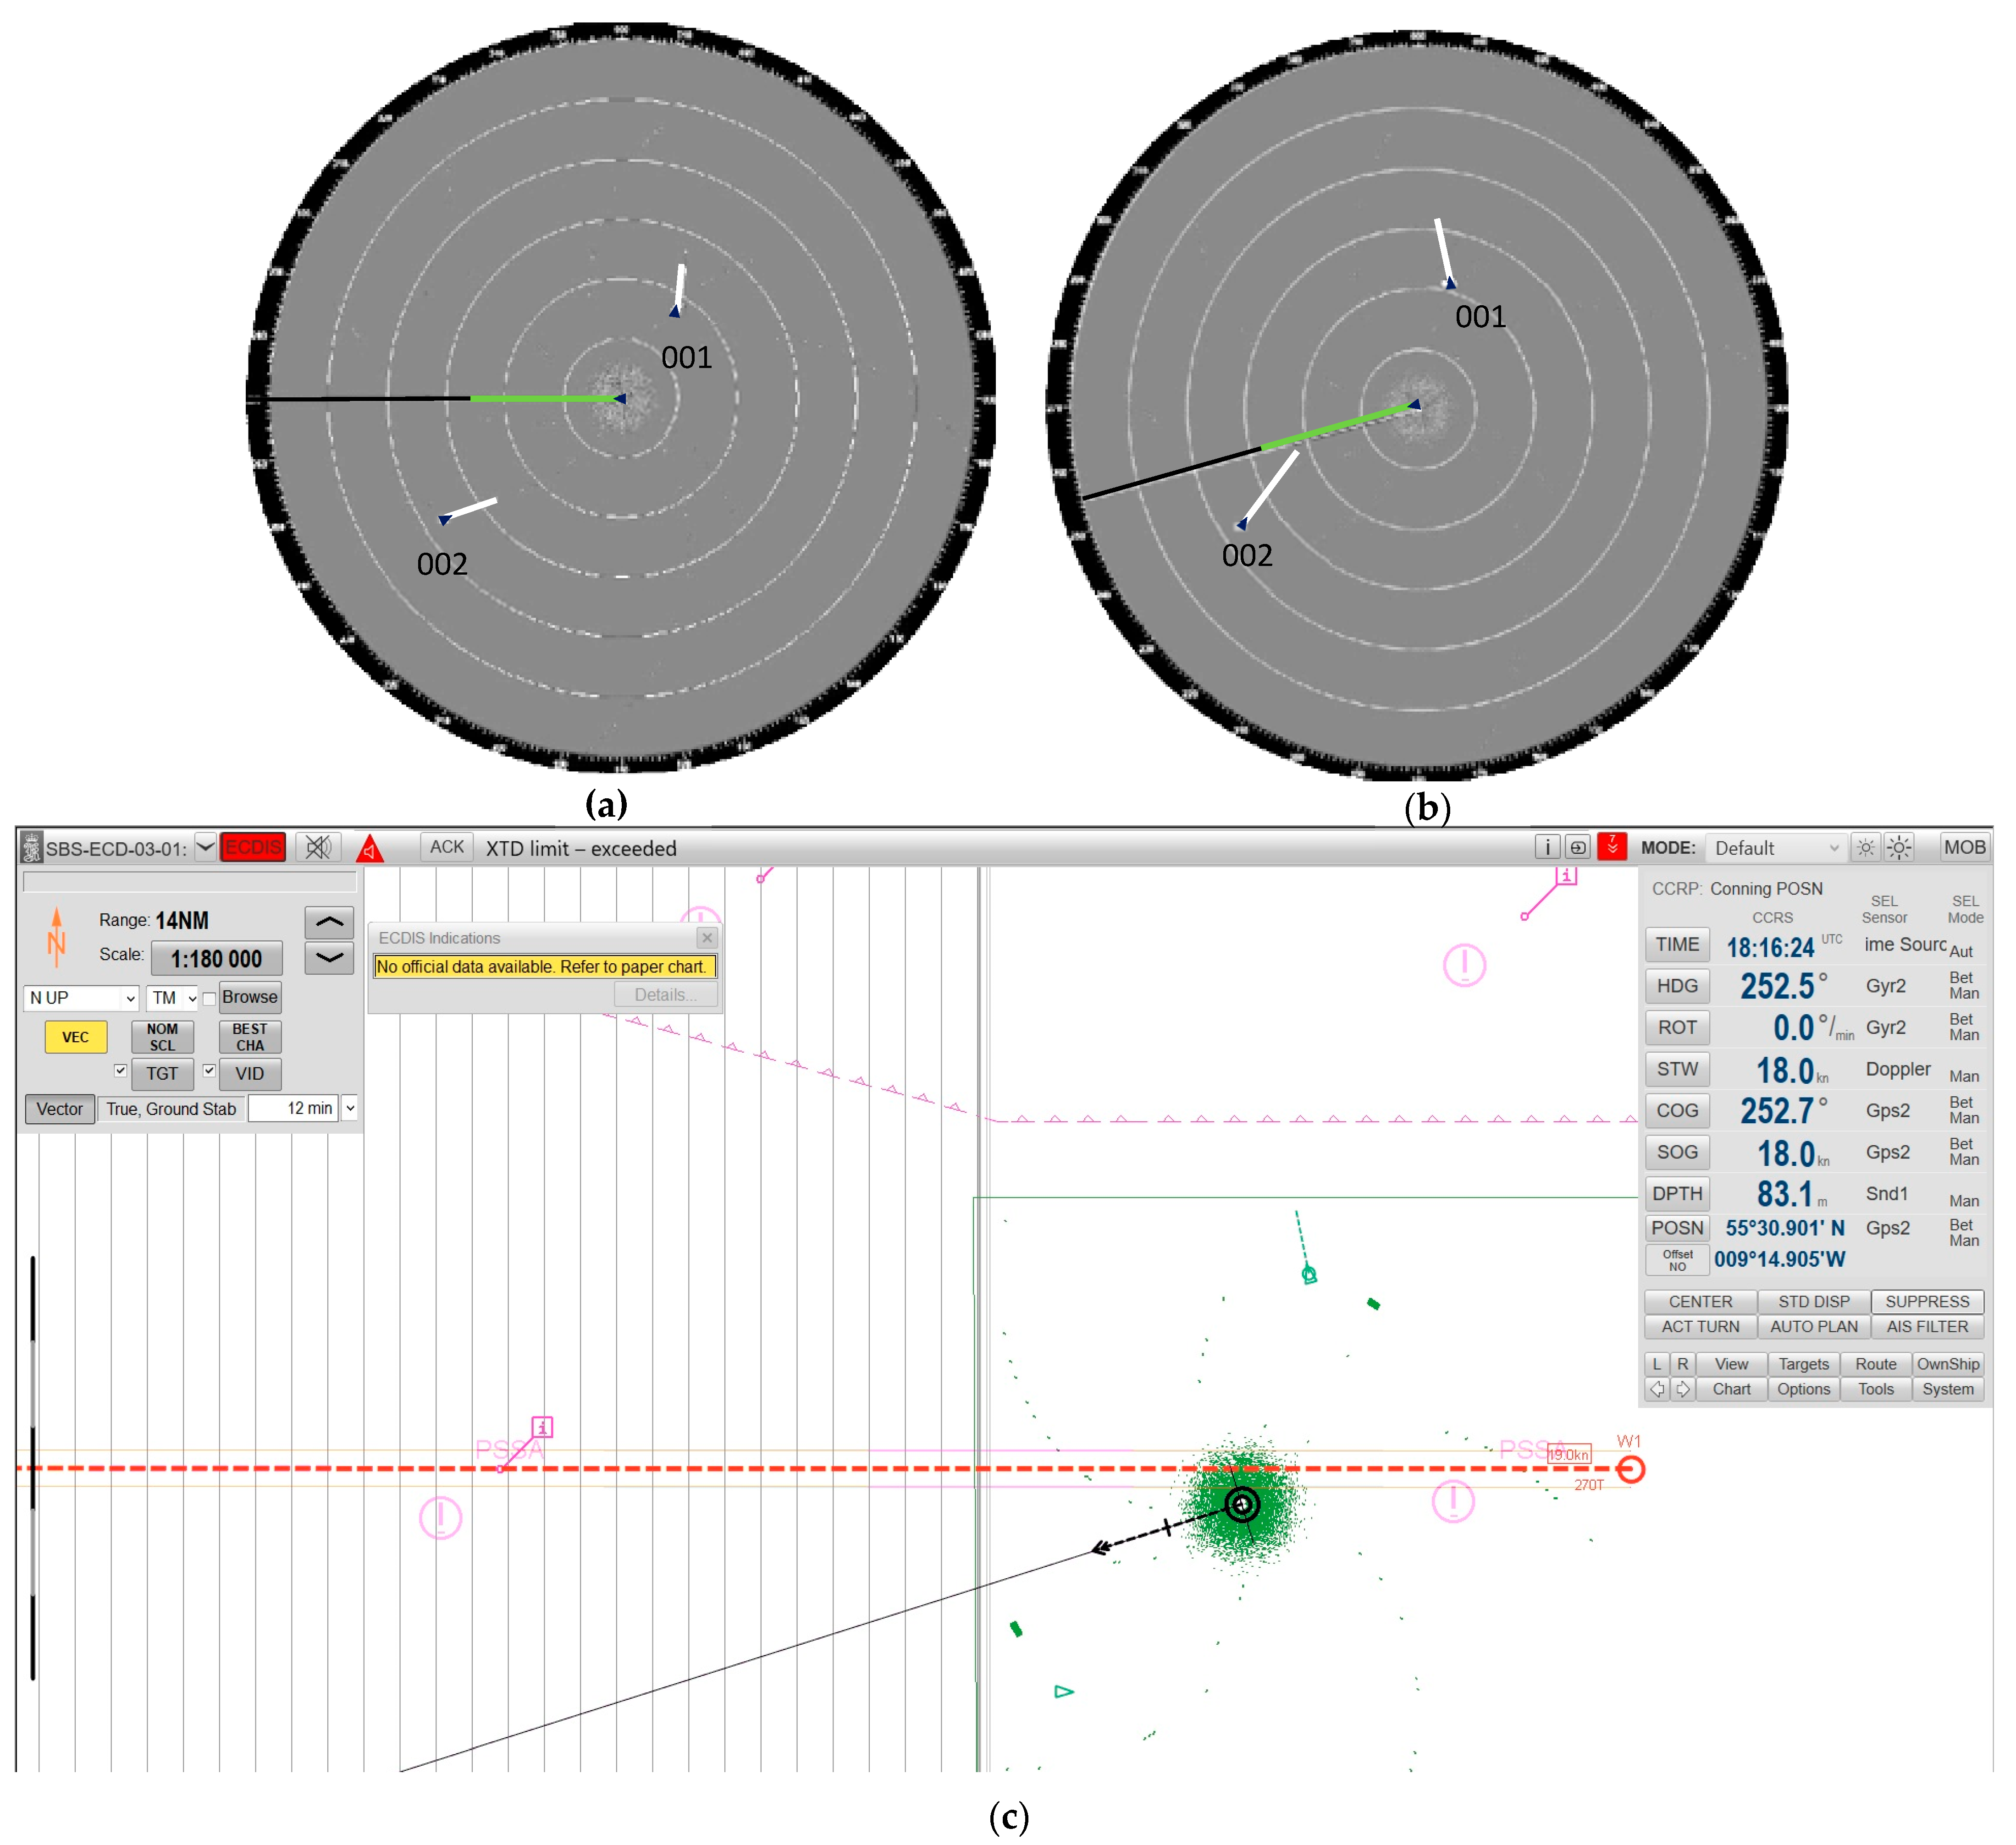The image size is (2016, 1845).
Task: Open the DPTH depth sensor button
Action: coord(1677,1193)
